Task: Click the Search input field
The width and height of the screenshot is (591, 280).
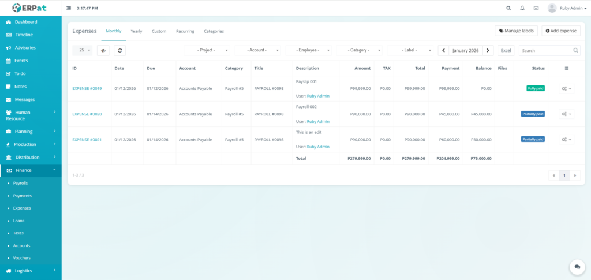Action: pos(548,50)
